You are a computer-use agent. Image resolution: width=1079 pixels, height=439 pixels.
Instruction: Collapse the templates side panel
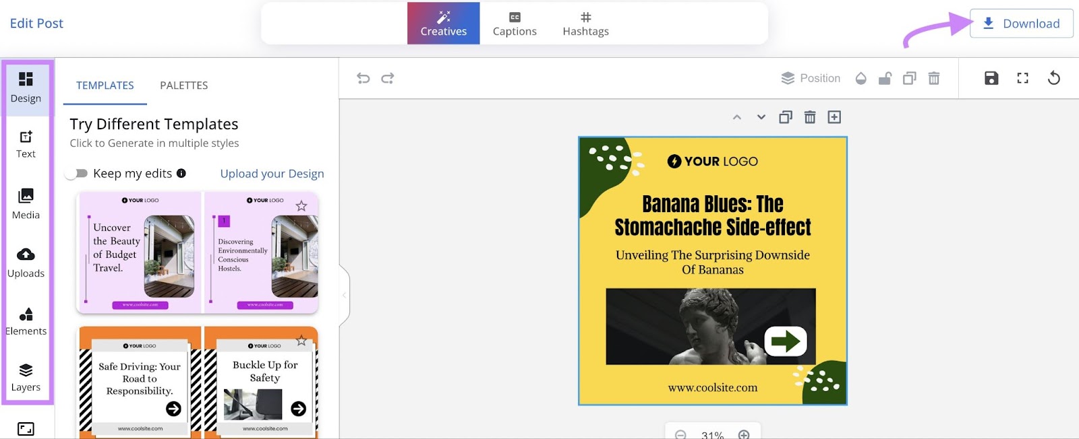click(x=344, y=295)
